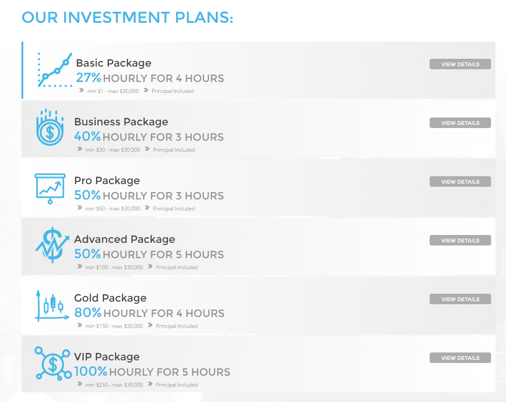View details of the Business Package
This screenshot has height=402, width=506.
460,123
